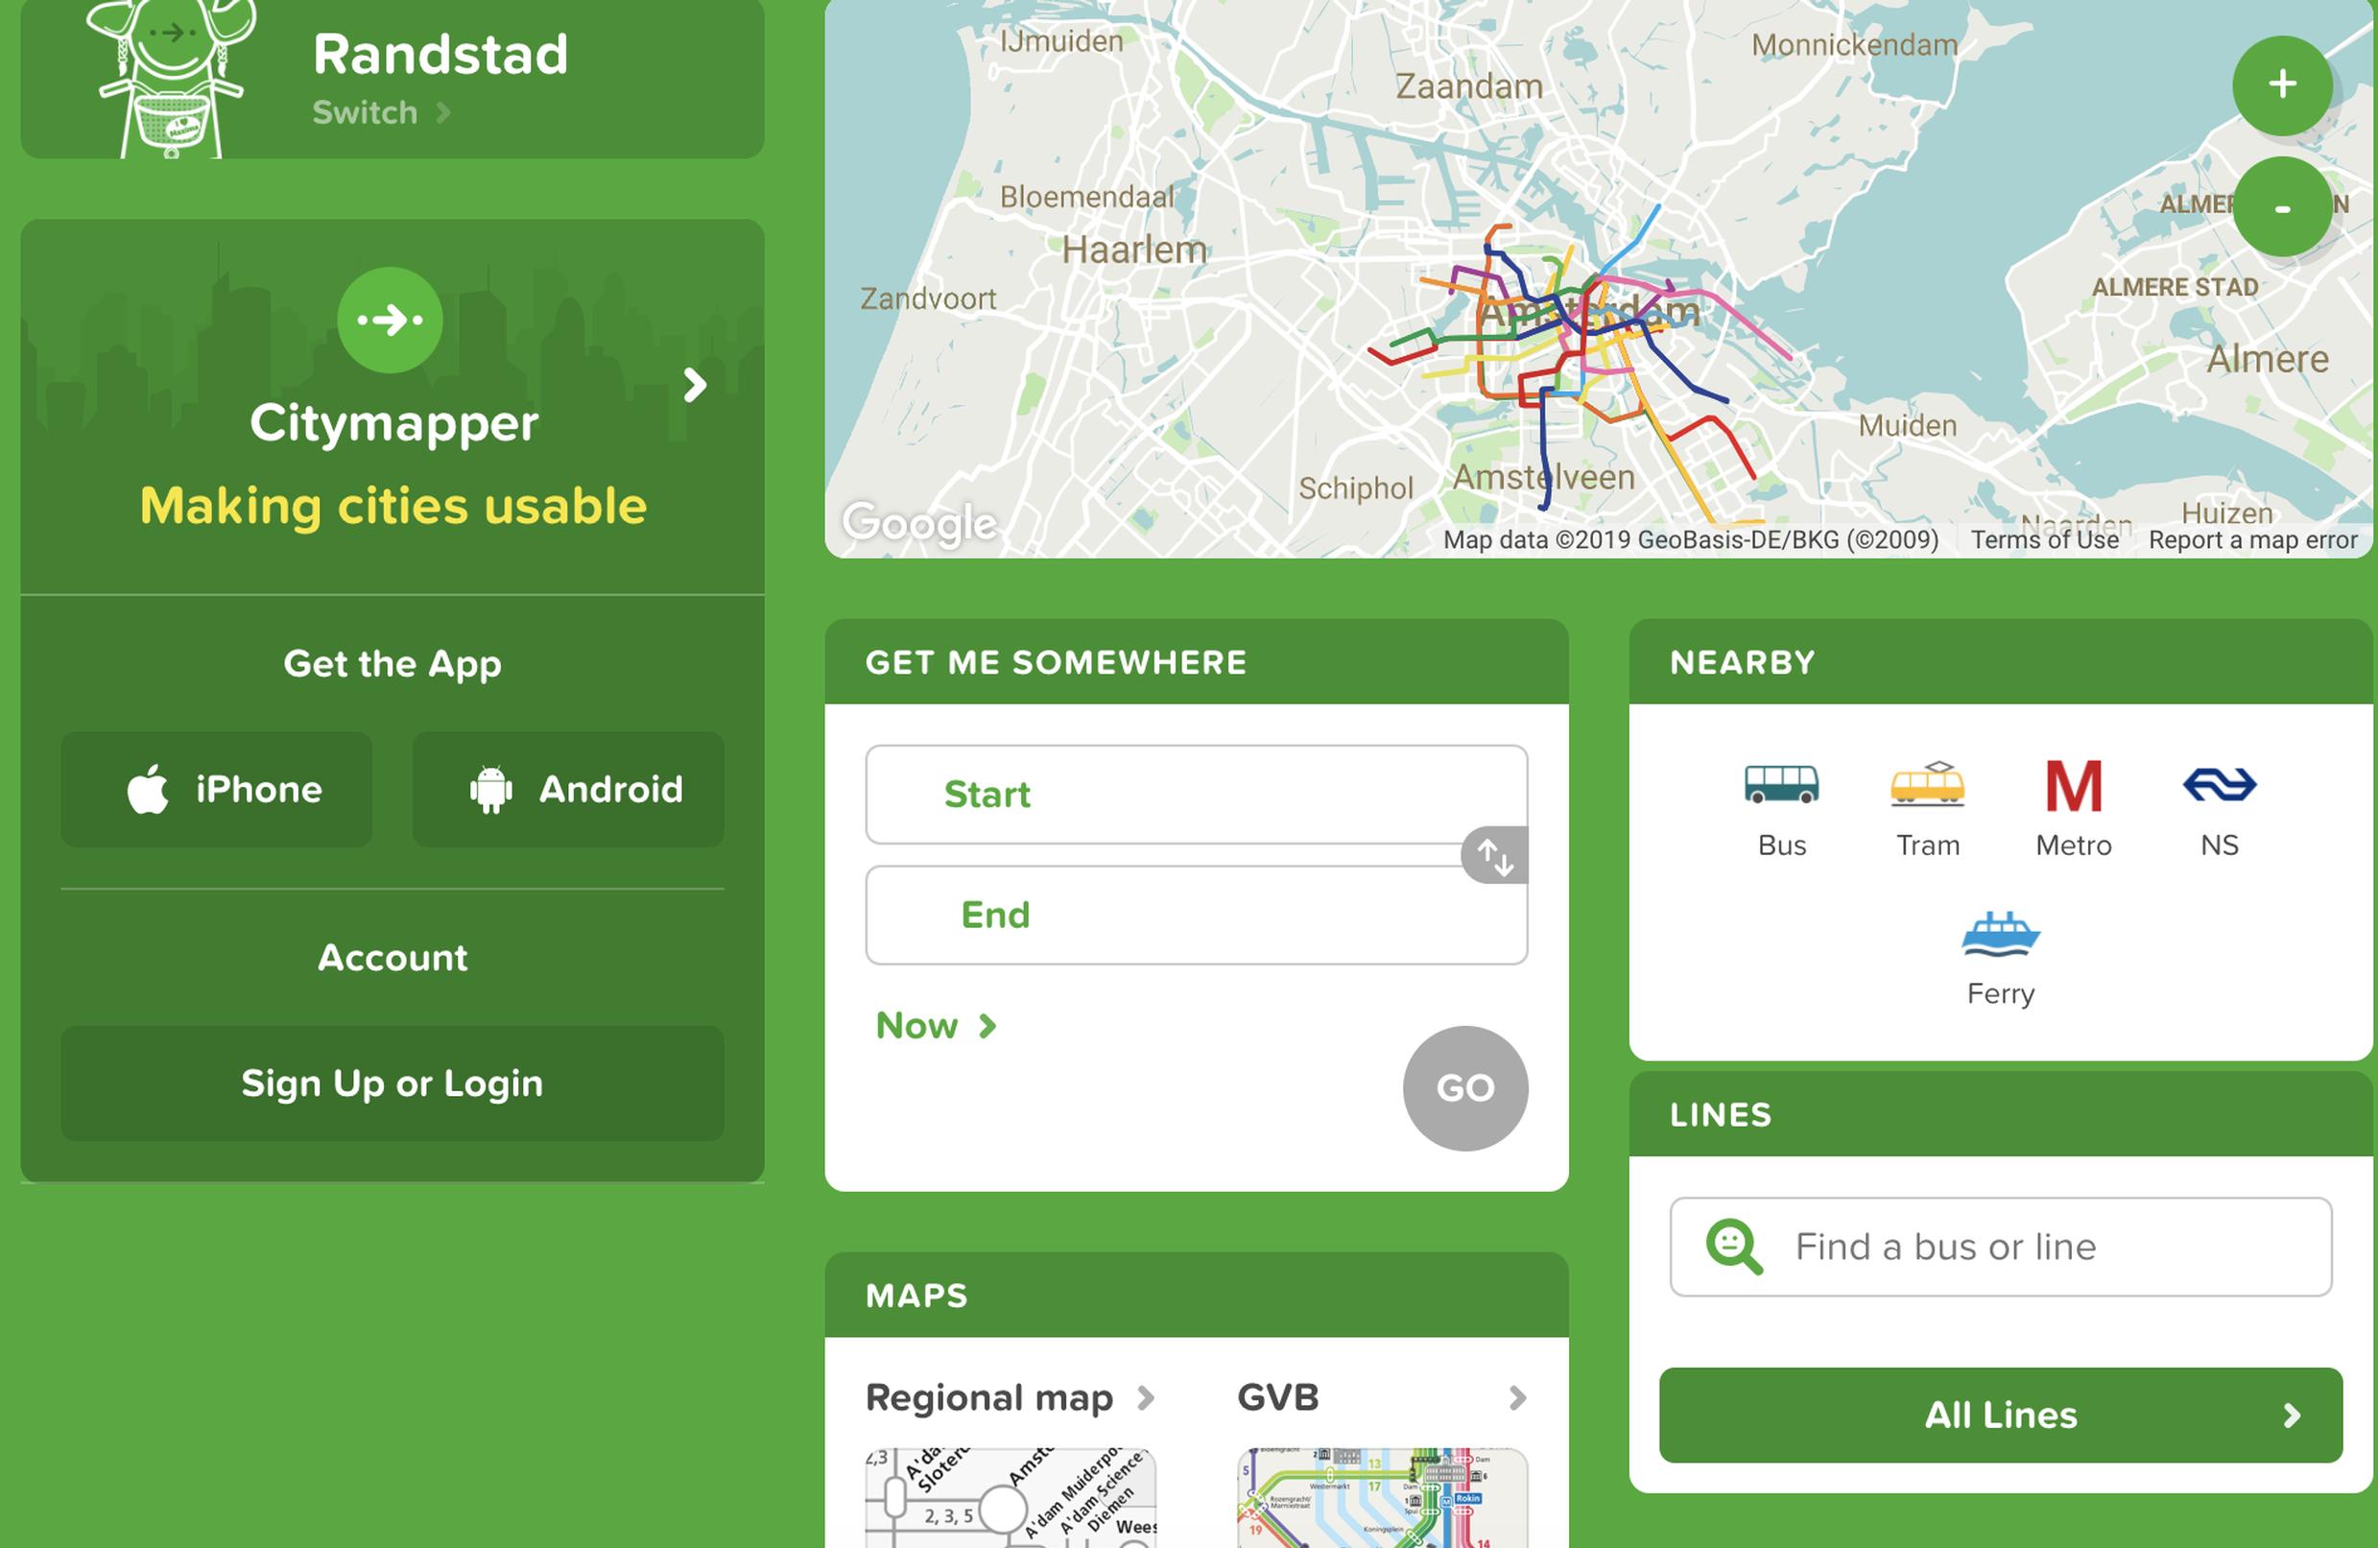Open Ferry nearby stops
The height and width of the screenshot is (1548, 2378).
coord(2000,960)
